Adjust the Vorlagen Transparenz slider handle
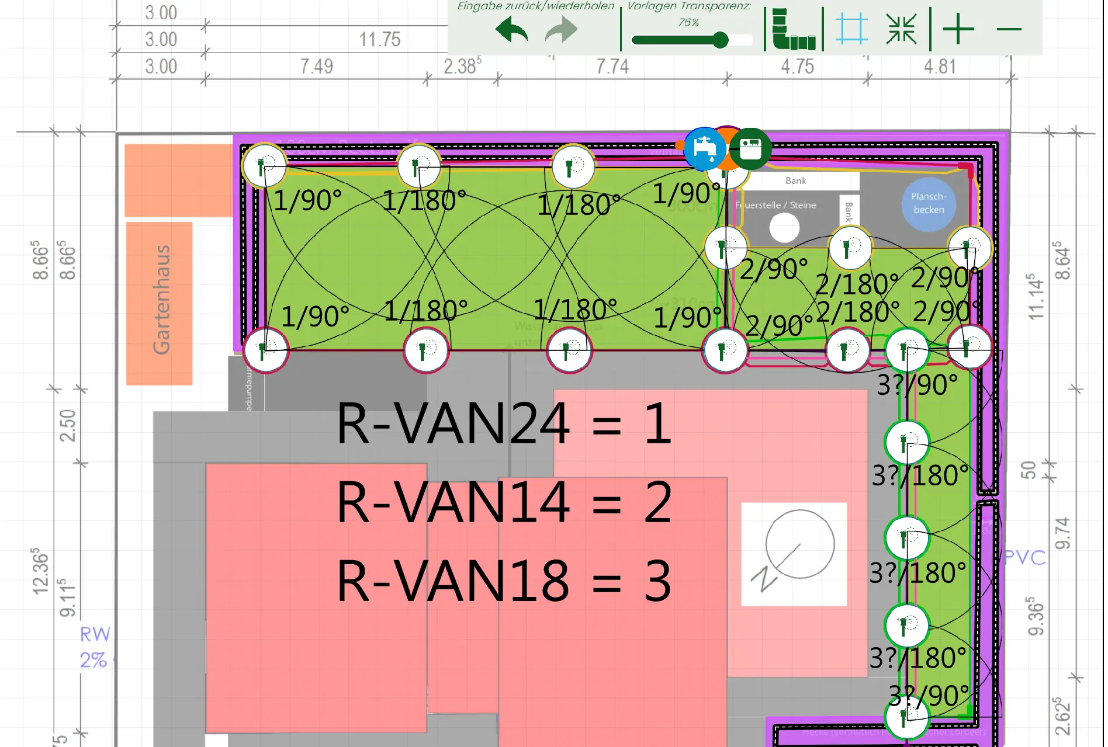 [721, 40]
